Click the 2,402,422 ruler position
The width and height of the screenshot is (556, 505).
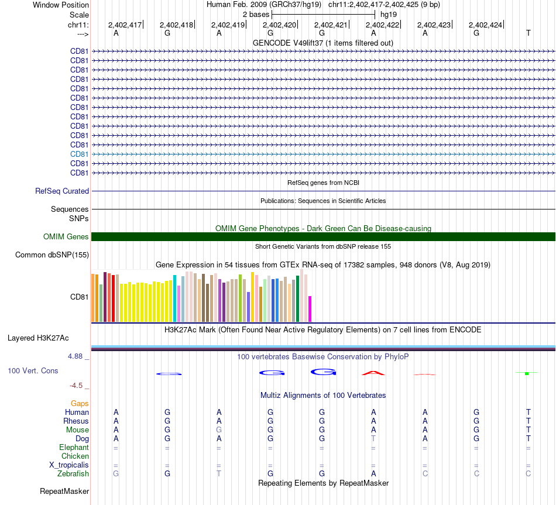tap(382, 25)
